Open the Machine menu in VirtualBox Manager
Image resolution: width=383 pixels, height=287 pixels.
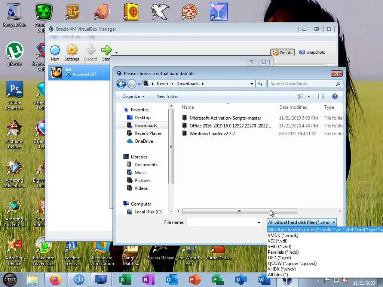click(72, 37)
